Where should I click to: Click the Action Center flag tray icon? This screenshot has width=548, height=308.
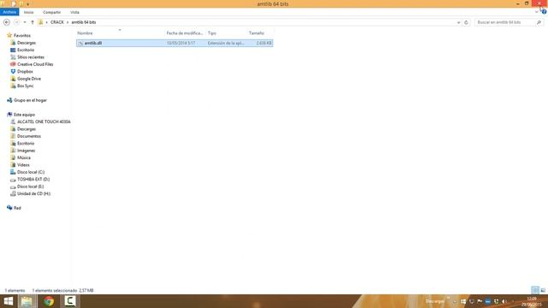(479, 301)
